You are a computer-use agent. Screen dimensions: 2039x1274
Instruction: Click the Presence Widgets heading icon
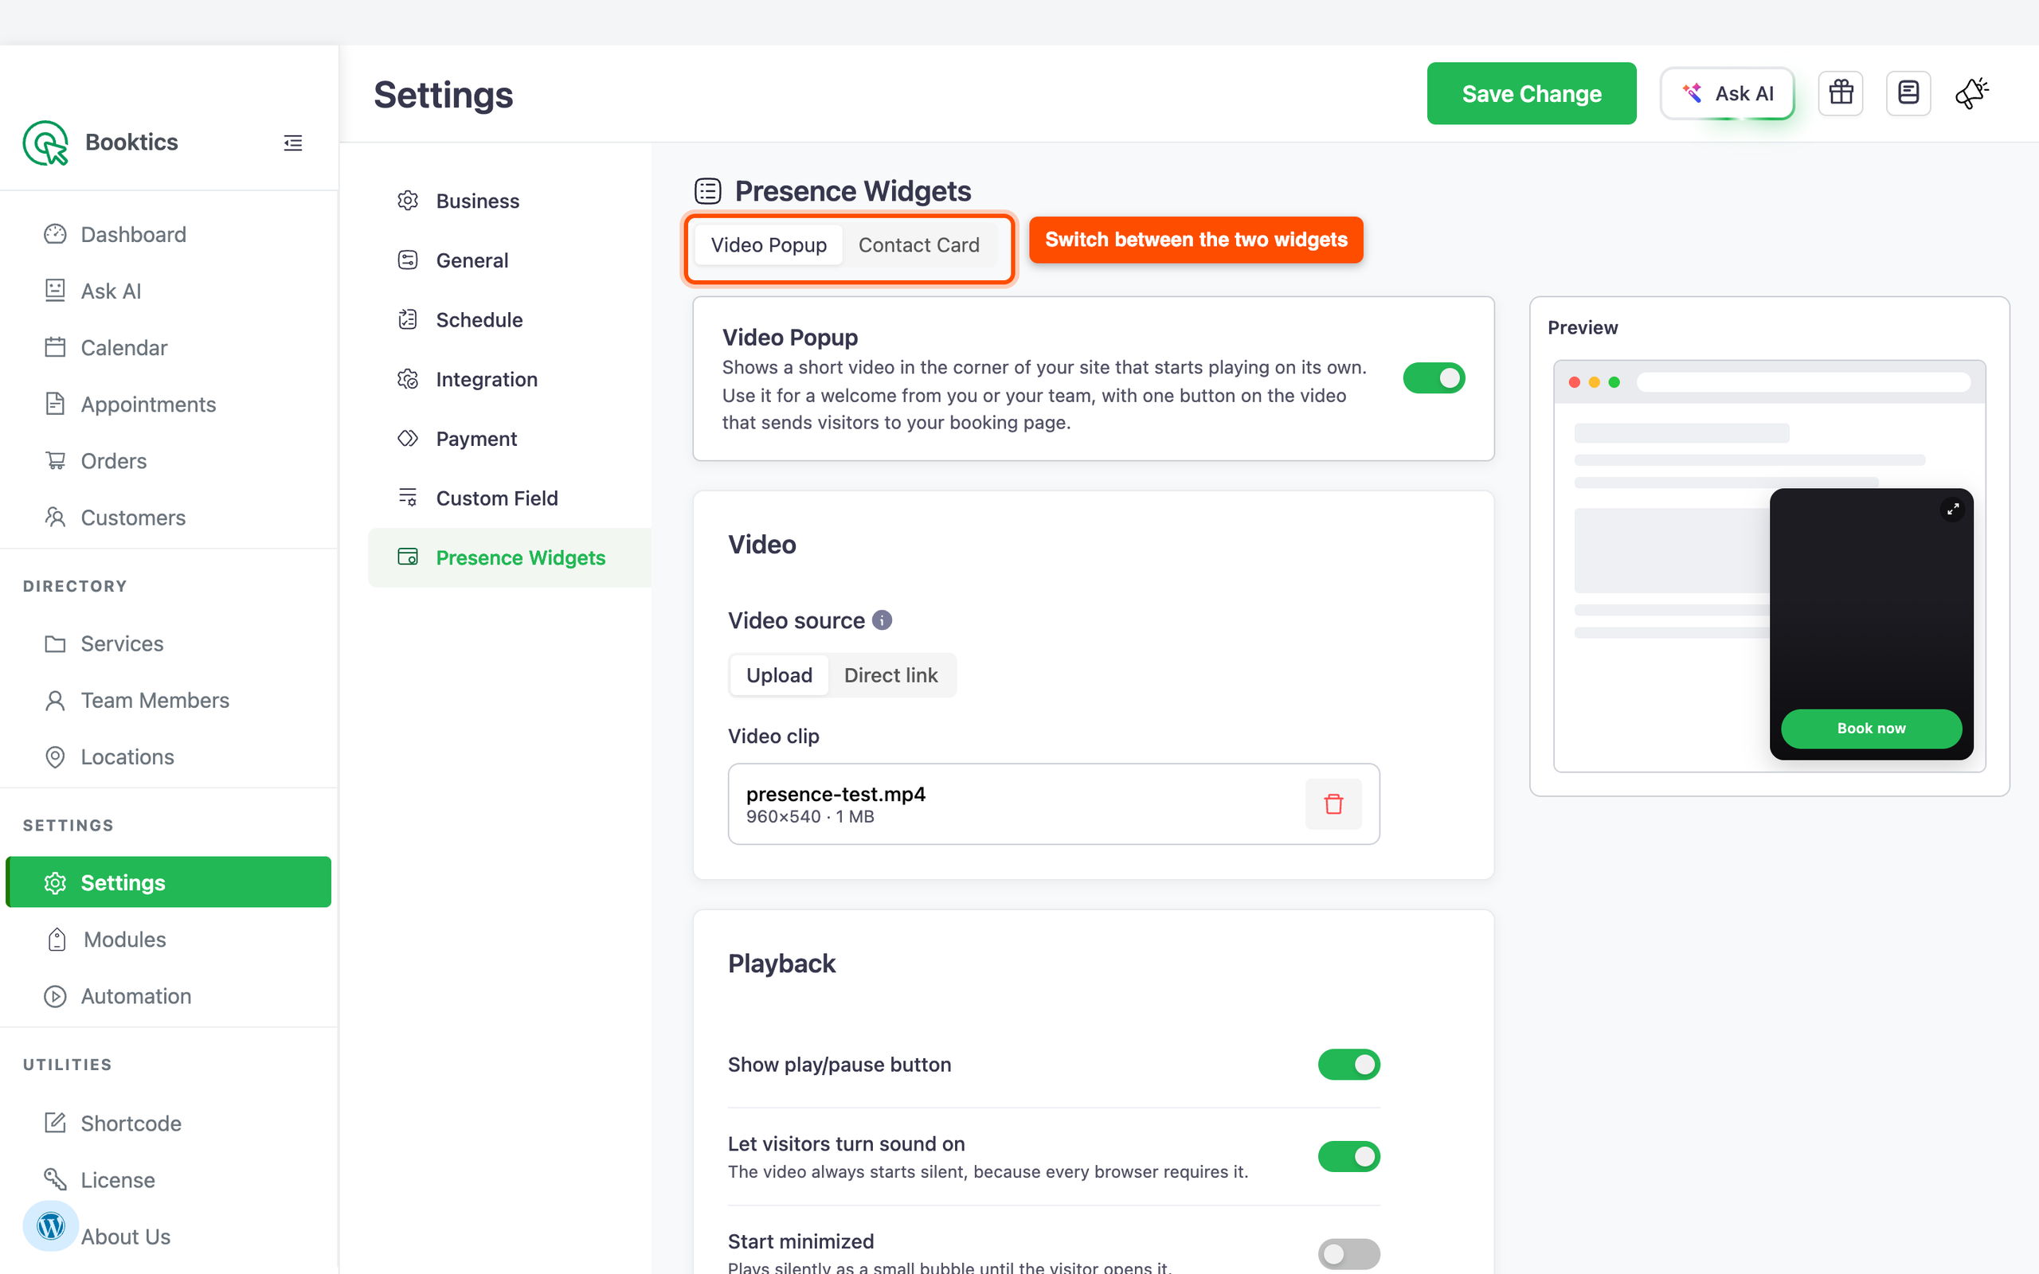708,191
